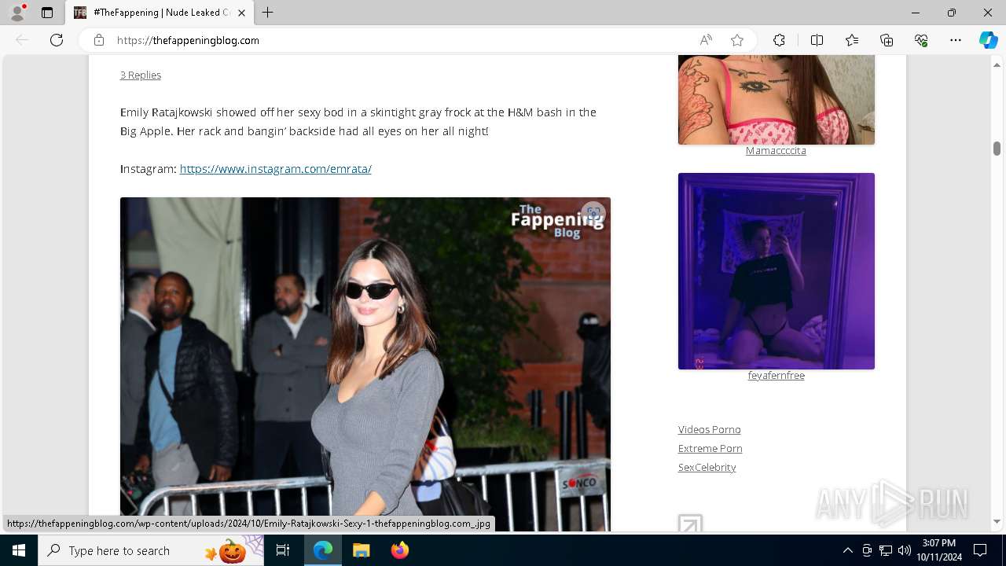Screen dimensions: 1006x566
Task: Close the #TheFappening browser tab
Action: point(241,13)
